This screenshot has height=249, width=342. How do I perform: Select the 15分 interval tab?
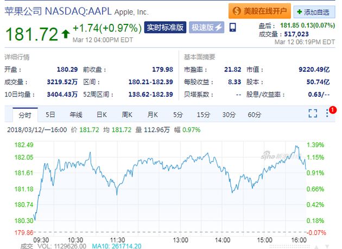[x=204, y=114]
